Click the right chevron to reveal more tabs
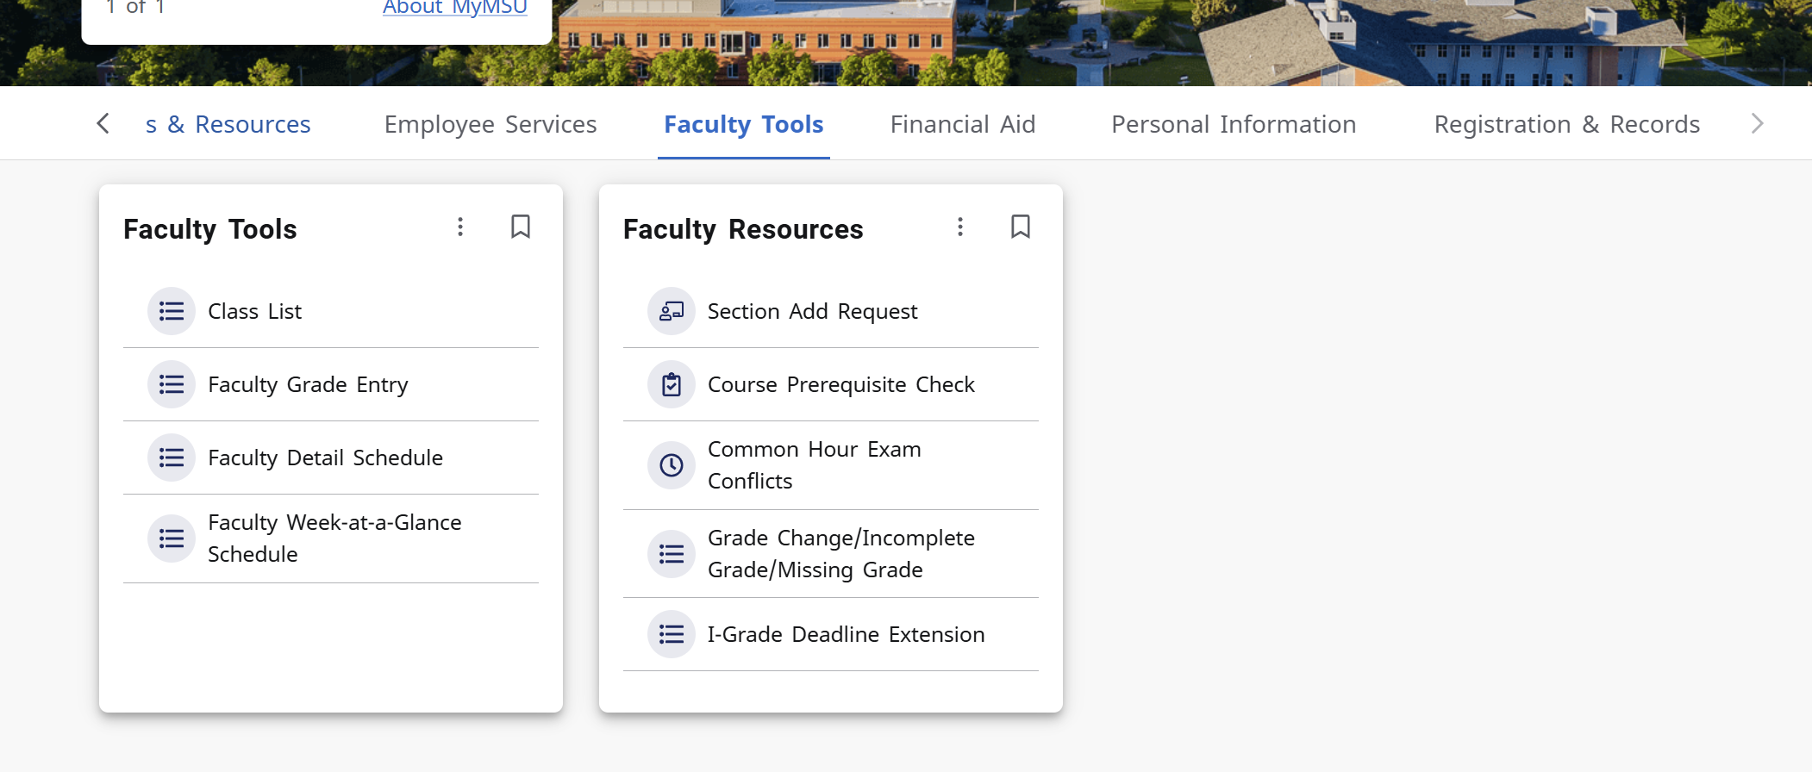The width and height of the screenshot is (1812, 772). point(1758,123)
